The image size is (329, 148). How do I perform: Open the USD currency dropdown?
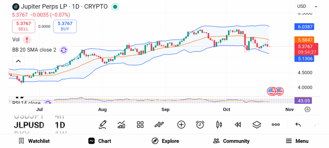tap(307, 6)
